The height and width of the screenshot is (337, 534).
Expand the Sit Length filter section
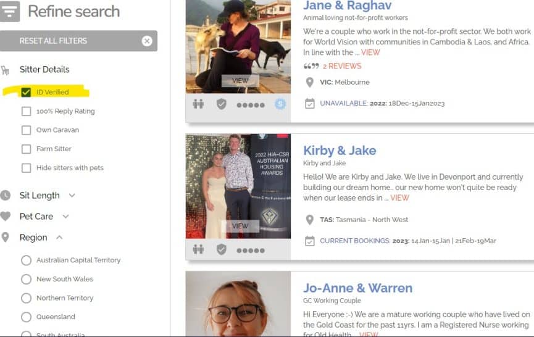(x=72, y=196)
